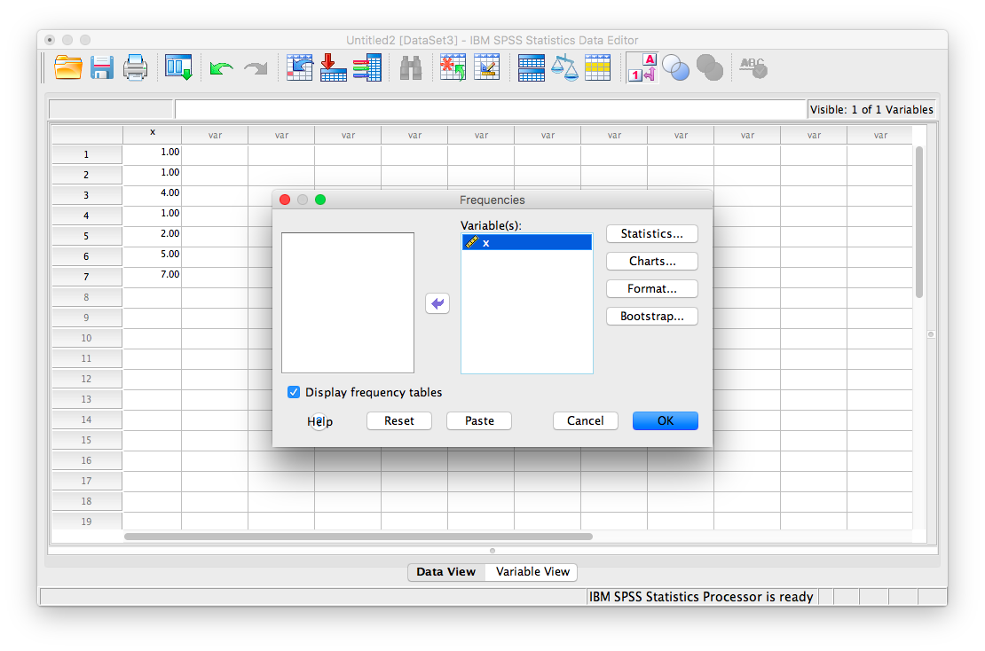Select row header 2
Viewport: 985px width, 651px height.
coord(87,175)
